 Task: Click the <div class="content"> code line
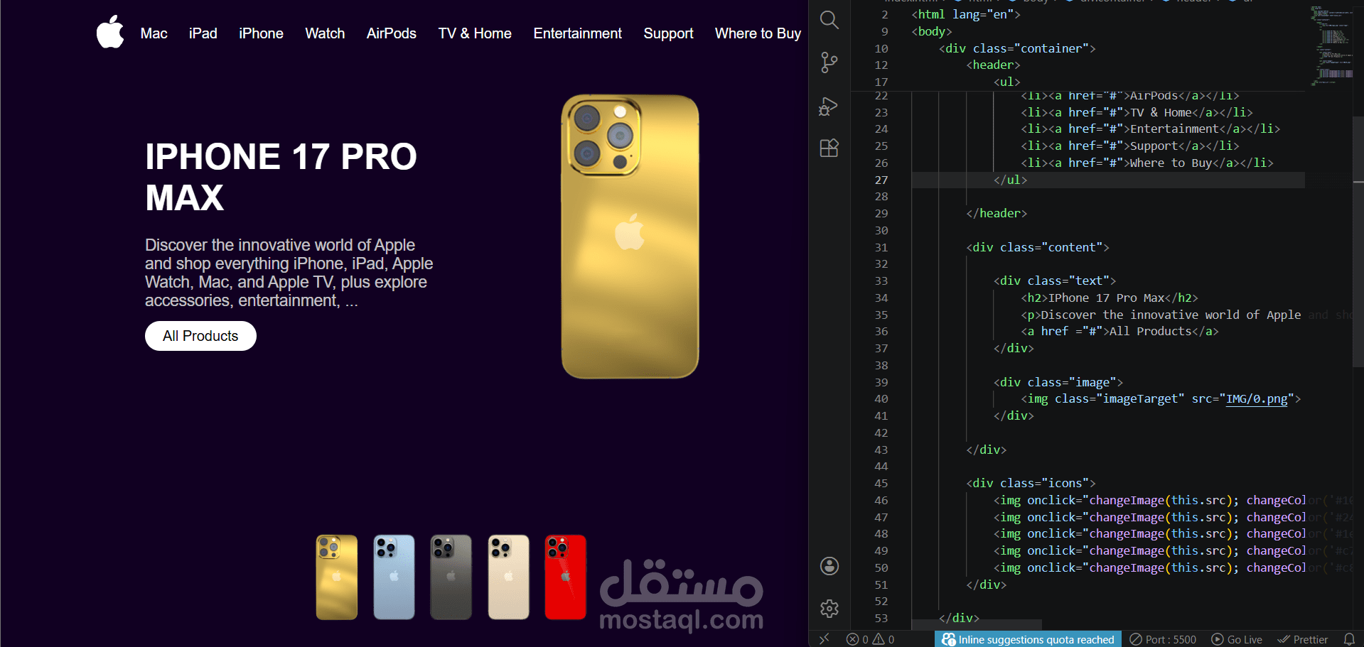point(1038,247)
